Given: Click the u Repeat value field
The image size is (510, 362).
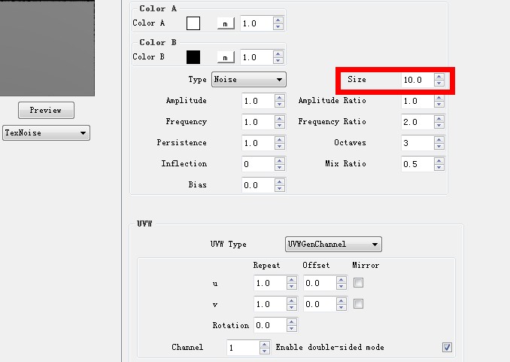Looking at the screenshot, I should [270, 283].
